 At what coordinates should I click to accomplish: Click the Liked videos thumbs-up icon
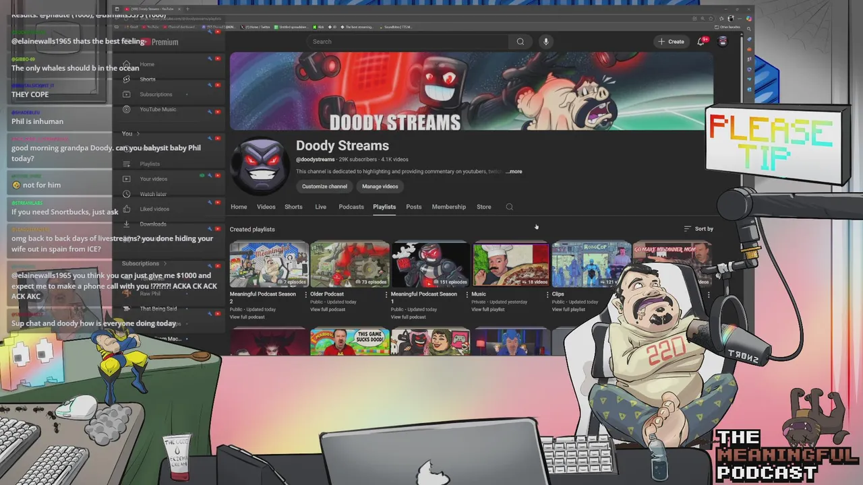point(126,209)
